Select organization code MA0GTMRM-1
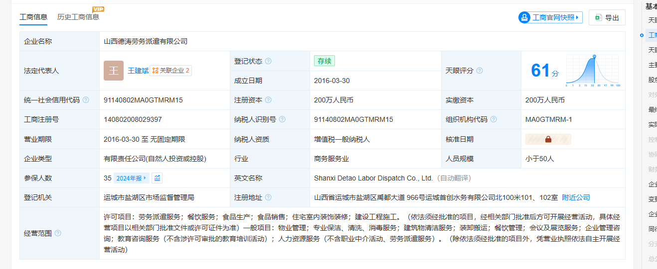657x269 pixels. click(x=549, y=119)
